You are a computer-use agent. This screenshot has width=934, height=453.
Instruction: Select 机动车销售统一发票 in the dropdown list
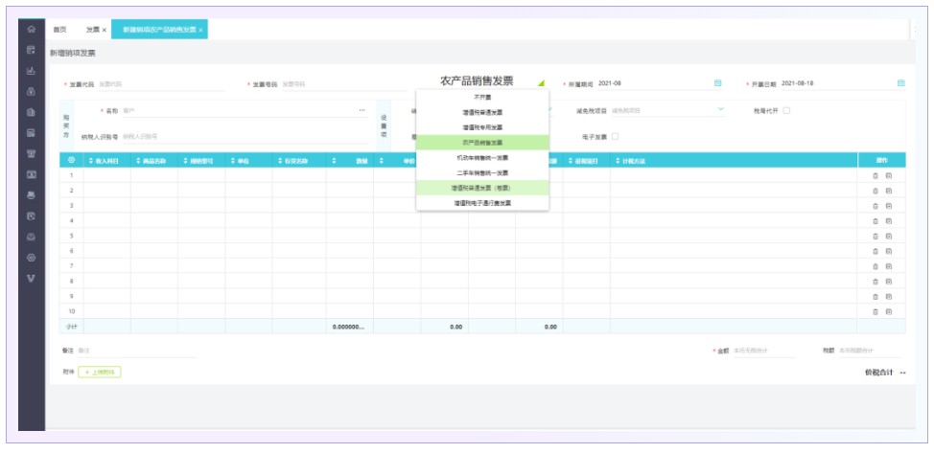(482, 157)
